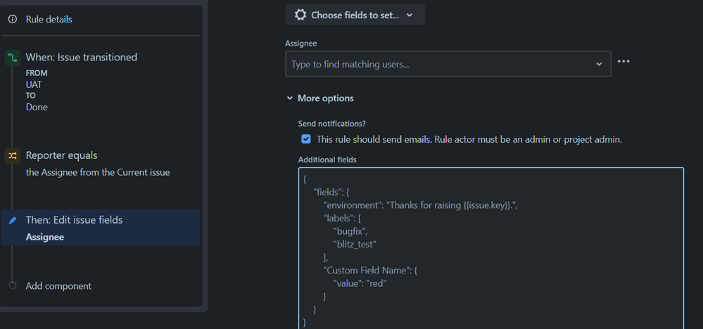Click the "Custom Field Name" JSON line
The image size is (703, 329).
tap(370, 271)
